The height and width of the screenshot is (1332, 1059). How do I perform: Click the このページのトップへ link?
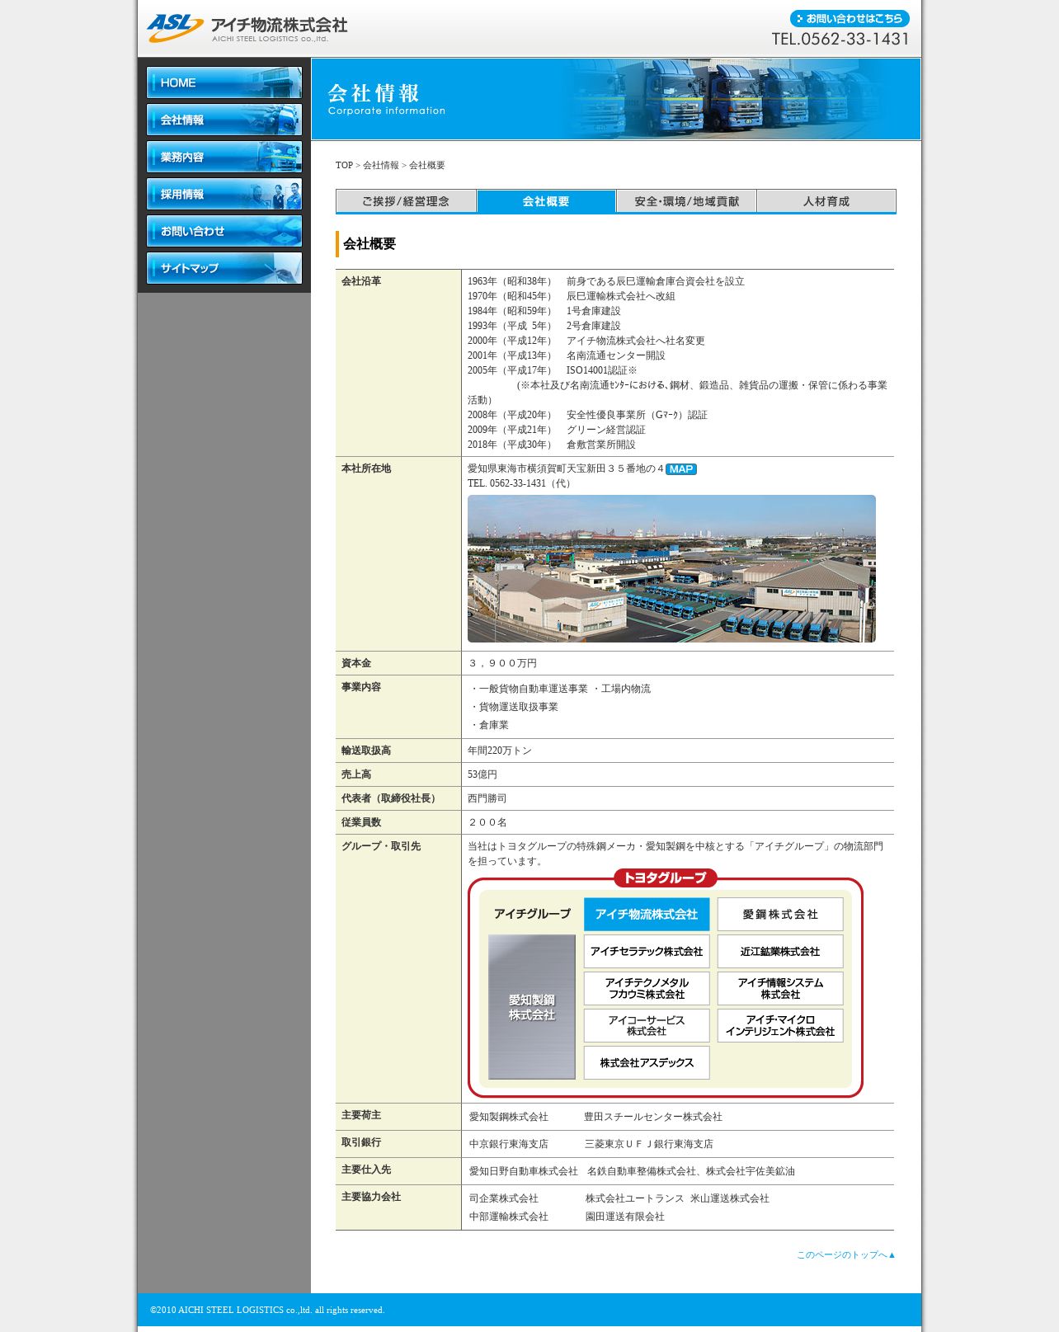pyautogui.click(x=846, y=1255)
